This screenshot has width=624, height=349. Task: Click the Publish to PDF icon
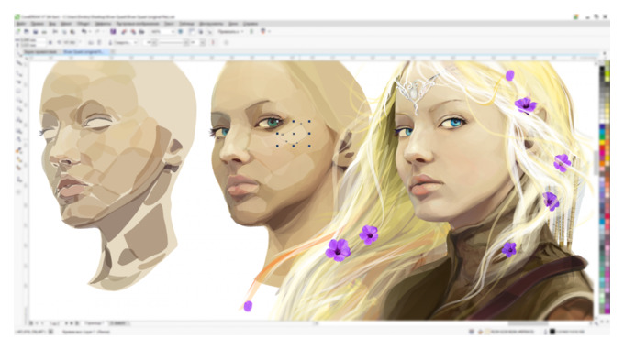[141, 31]
